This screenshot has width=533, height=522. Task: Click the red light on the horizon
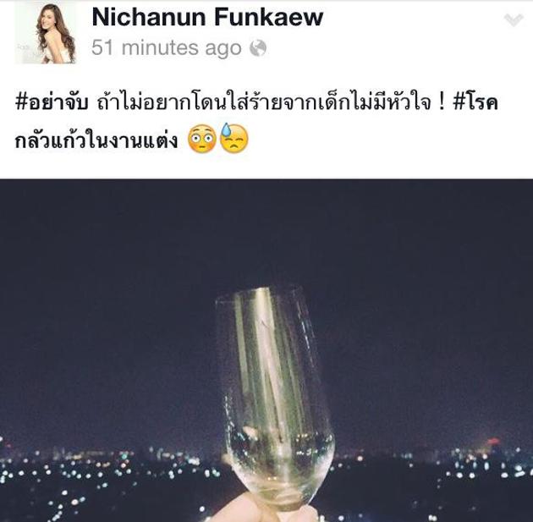(492, 442)
